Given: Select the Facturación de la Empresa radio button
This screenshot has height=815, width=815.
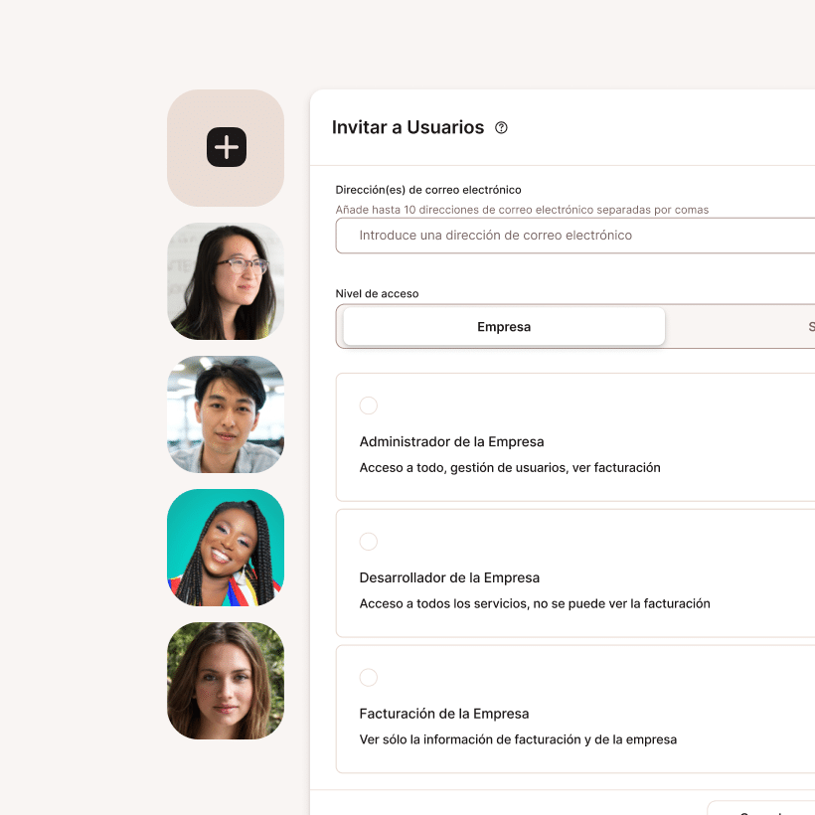Looking at the screenshot, I should tap(369, 677).
